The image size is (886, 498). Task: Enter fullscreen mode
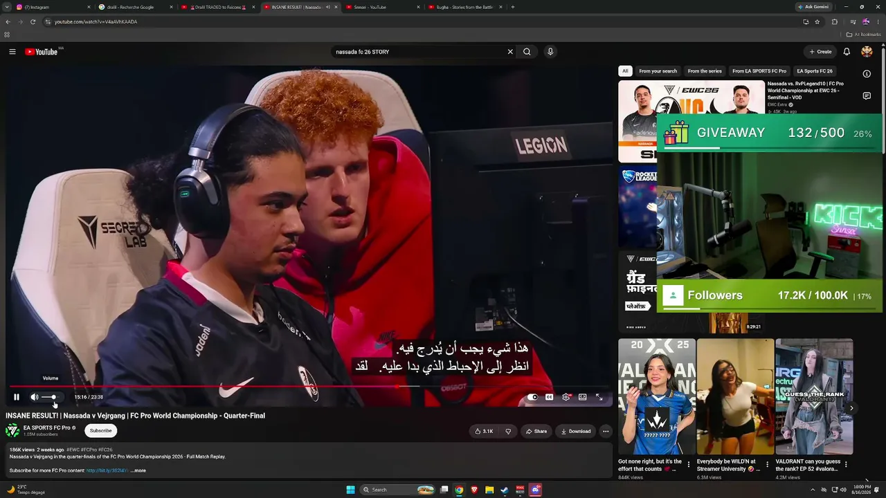click(599, 397)
